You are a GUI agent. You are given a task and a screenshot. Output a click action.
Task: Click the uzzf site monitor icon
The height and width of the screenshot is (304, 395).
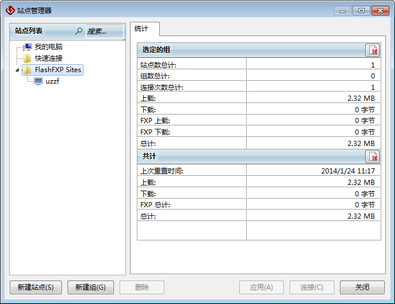coord(38,81)
